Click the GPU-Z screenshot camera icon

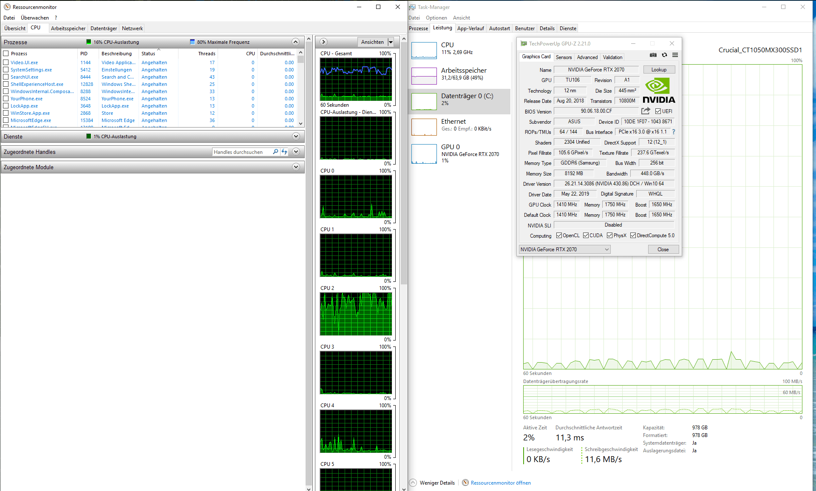(653, 55)
